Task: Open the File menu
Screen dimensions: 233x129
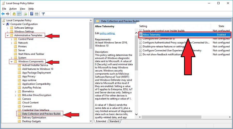Action: pyautogui.click(x=4, y=9)
